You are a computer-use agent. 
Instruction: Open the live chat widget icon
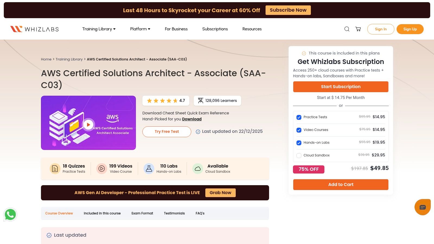(423, 207)
